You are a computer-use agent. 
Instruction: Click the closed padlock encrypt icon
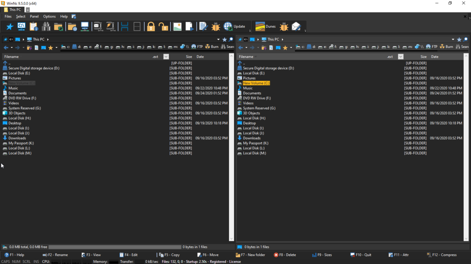click(x=151, y=27)
